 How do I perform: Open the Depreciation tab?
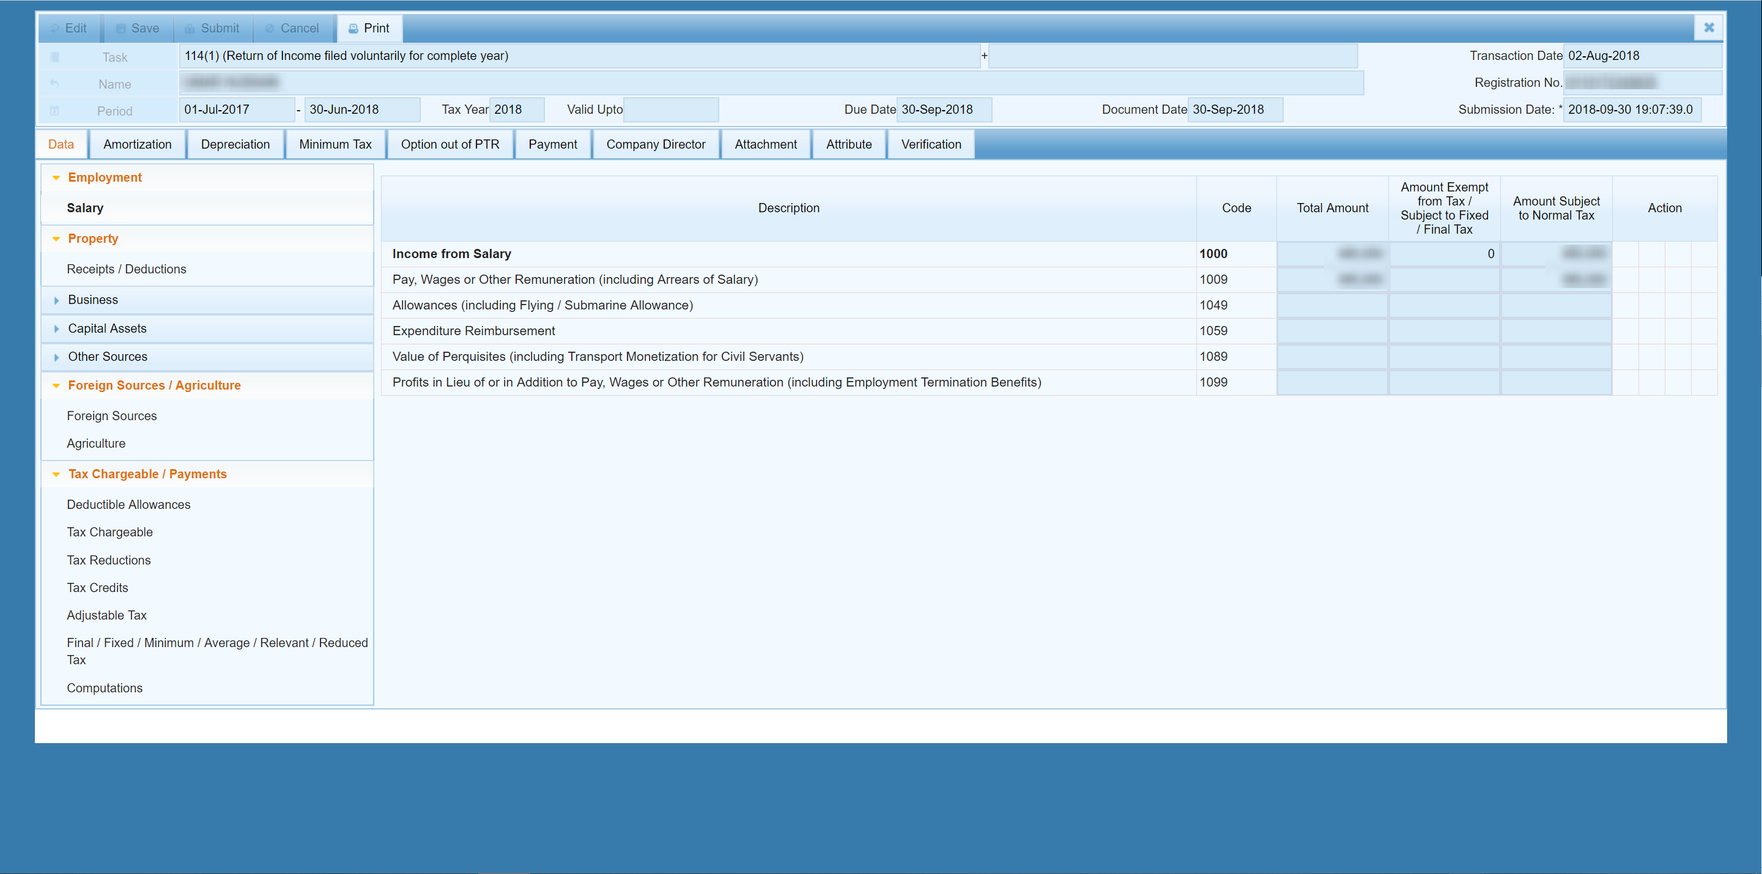(x=235, y=144)
